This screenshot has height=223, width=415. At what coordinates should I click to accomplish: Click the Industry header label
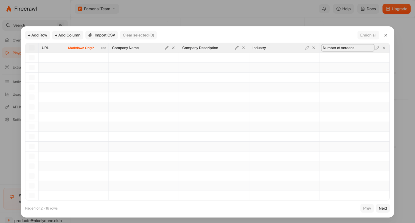click(x=259, y=48)
